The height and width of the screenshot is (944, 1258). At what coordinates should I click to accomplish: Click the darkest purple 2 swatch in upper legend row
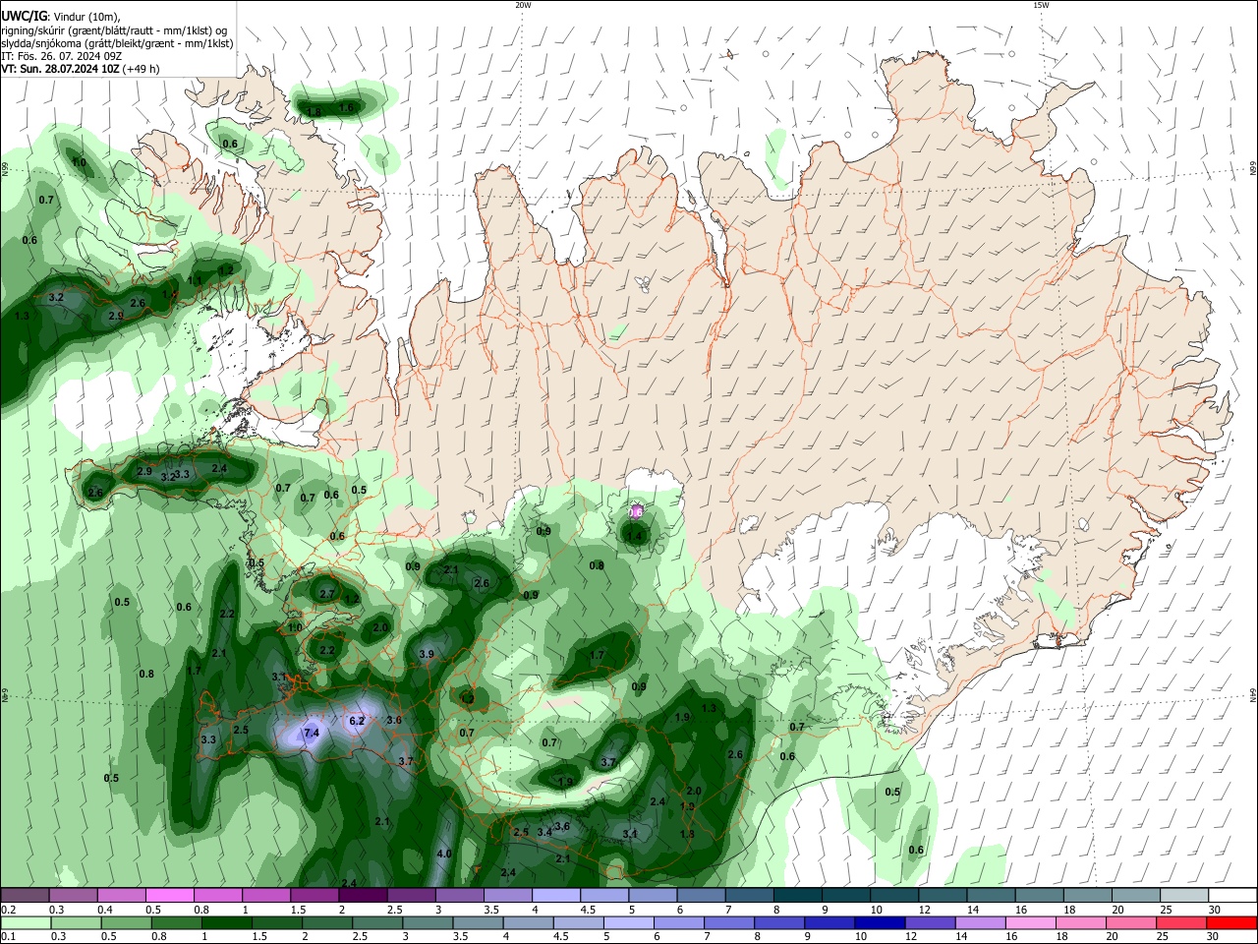pos(363,895)
